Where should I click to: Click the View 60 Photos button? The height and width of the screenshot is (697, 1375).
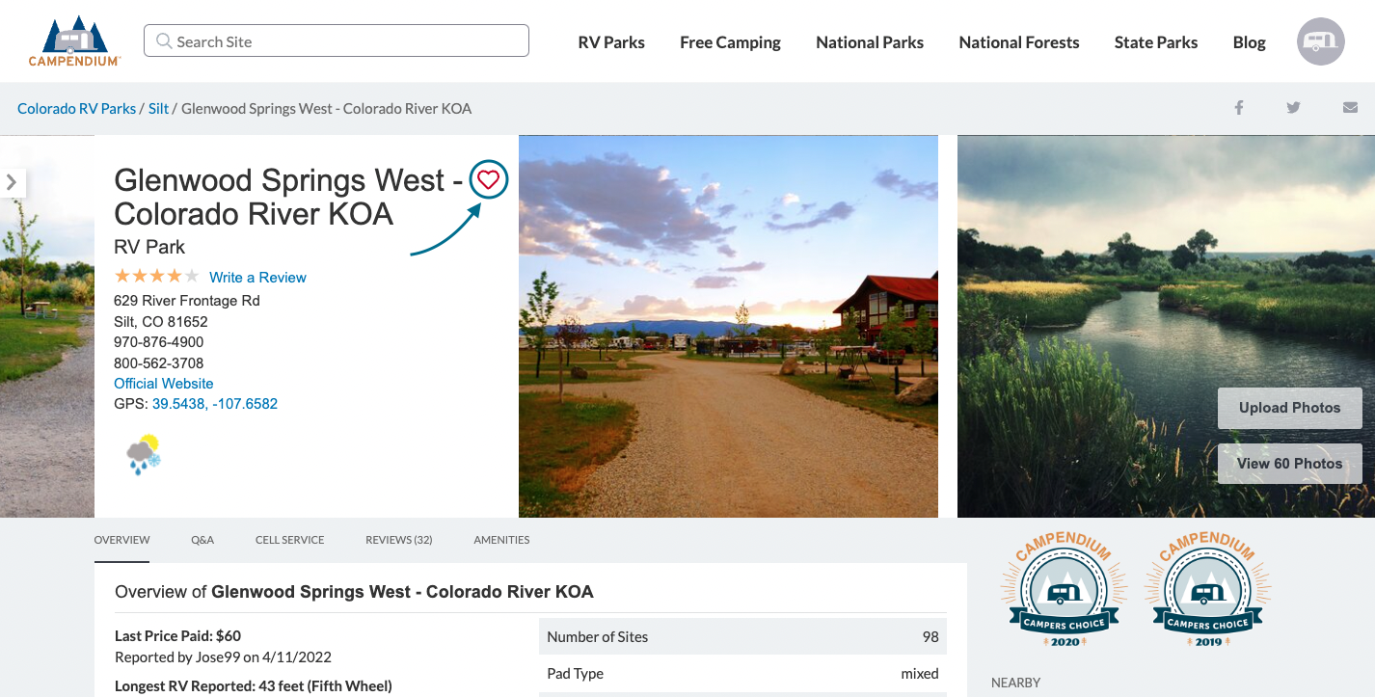coord(1289,464)
